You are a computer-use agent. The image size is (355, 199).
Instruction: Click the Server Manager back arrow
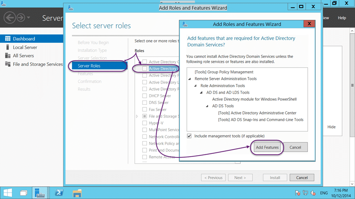9,18
